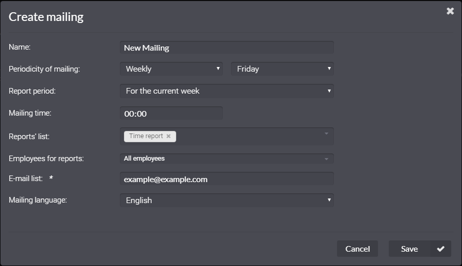
Task: Click the Employees for reports label
Action: (46, 158)
